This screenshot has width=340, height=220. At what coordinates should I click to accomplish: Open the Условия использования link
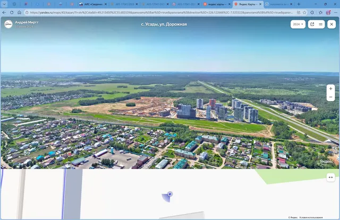click(x=311, y=217)
